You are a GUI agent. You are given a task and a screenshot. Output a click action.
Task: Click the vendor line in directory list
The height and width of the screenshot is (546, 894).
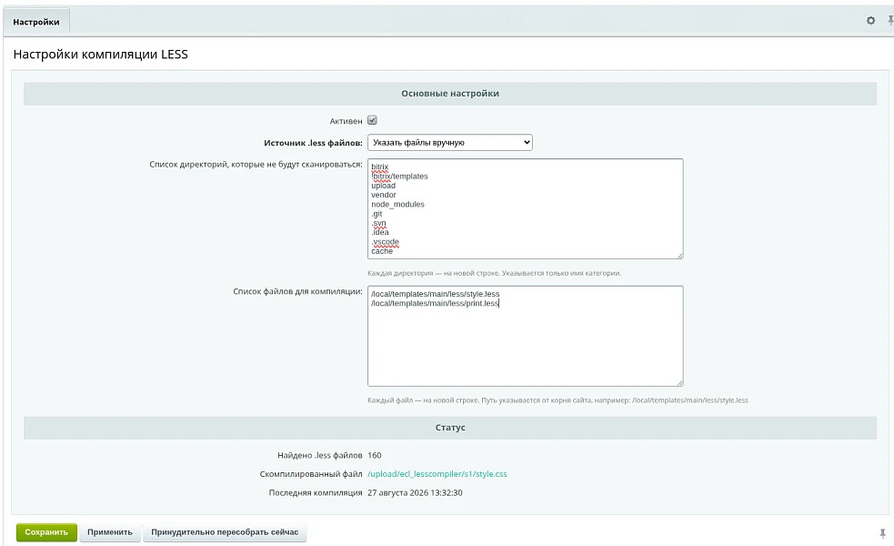(x=383, y=195)
